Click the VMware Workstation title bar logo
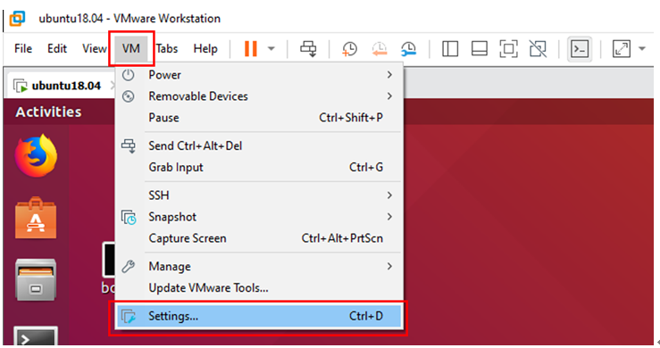Image resolution: width=660 pixels, height=348 pixels. [18, 19]
